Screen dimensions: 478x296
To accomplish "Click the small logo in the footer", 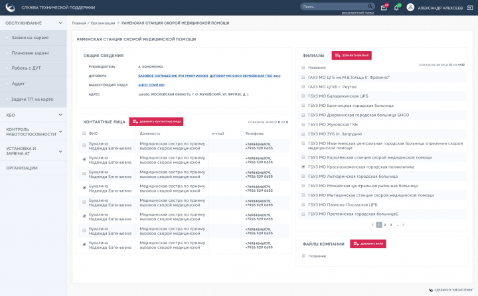I will (x=431, y=290).
